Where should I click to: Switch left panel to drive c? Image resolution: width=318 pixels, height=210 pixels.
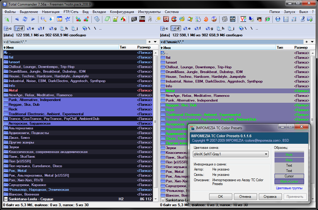tap(8, 28)
